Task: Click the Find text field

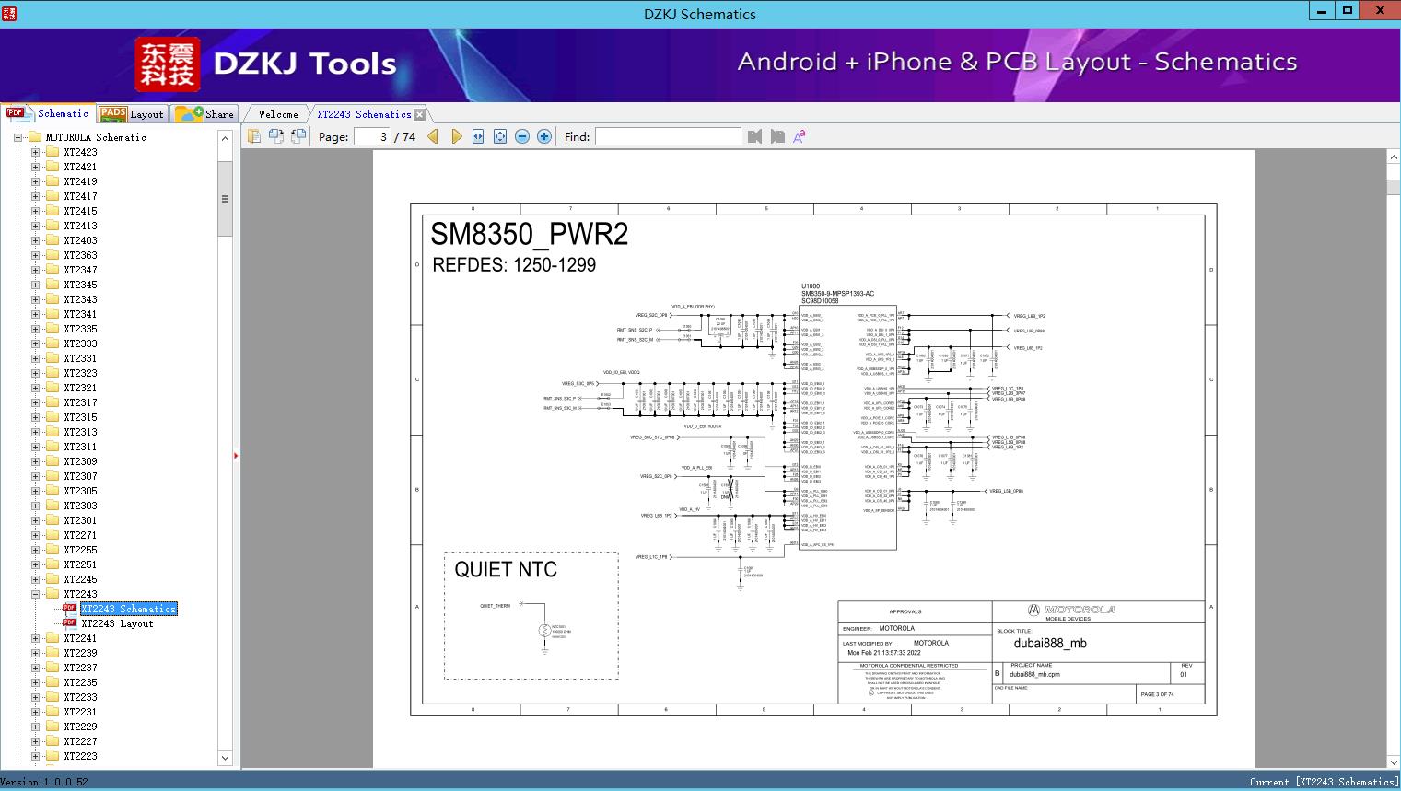Action: pos(668,136)
